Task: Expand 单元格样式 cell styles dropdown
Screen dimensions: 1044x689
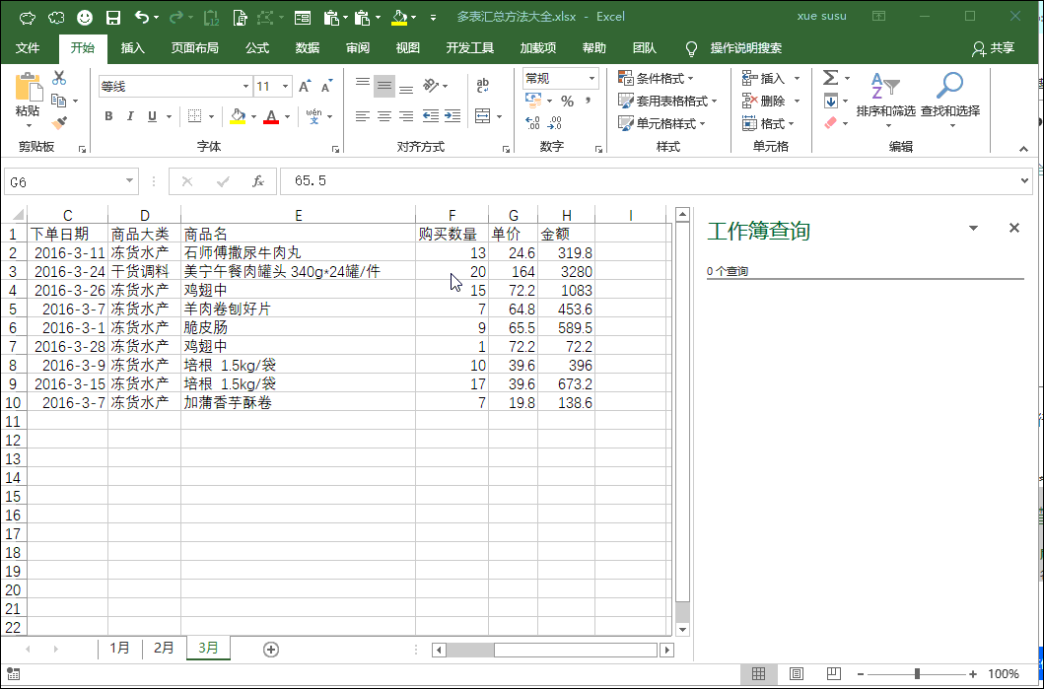Action: [661, 124]
